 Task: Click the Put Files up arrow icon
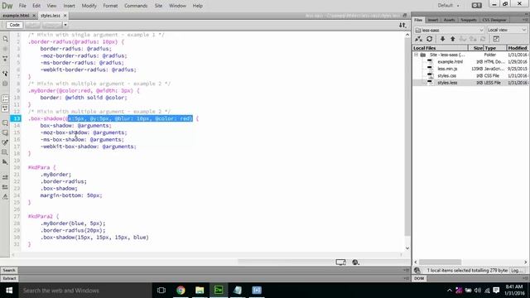(x=453, y=39)
